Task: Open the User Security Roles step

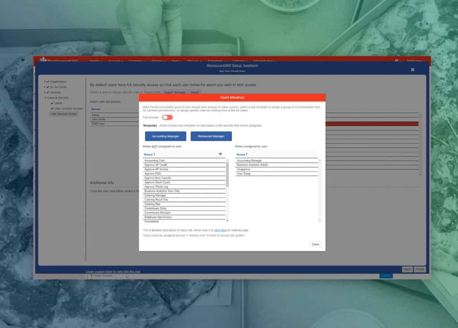Action: [64, 114]
